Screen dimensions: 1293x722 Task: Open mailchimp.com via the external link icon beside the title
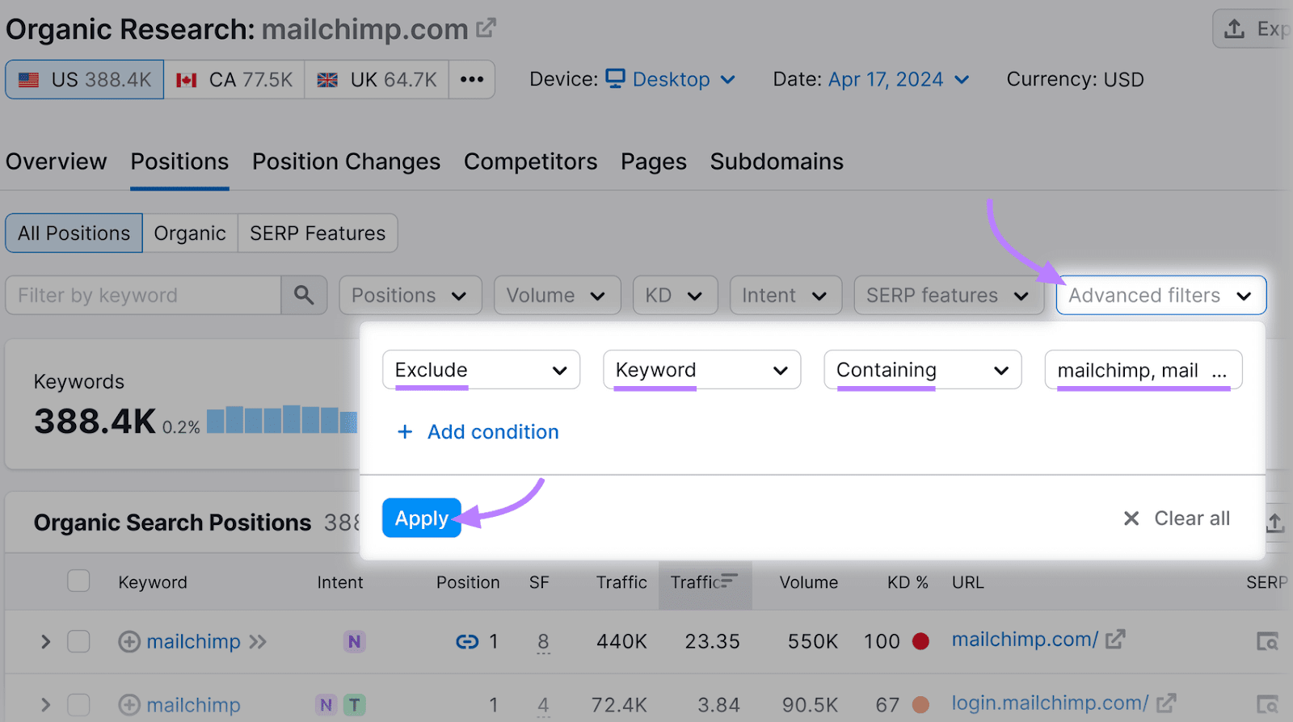tap(486, 27)
